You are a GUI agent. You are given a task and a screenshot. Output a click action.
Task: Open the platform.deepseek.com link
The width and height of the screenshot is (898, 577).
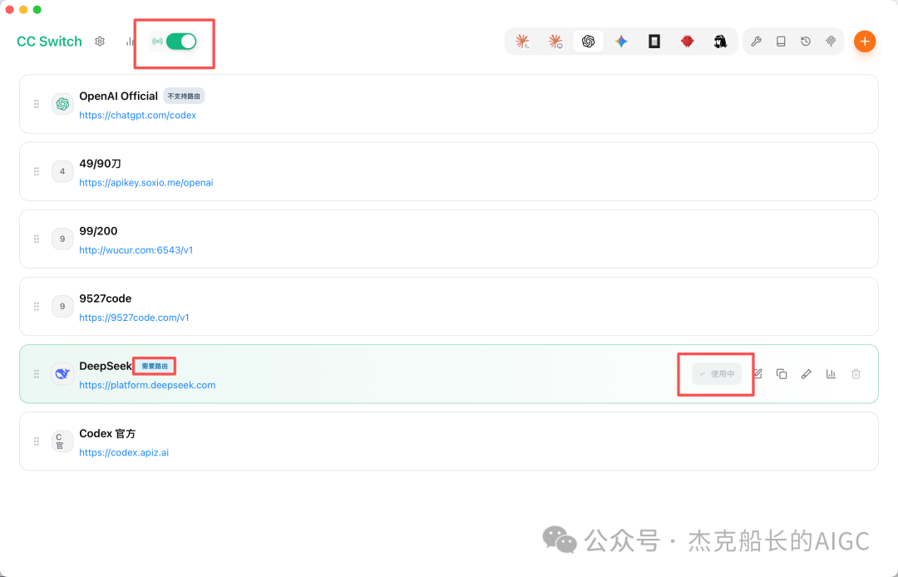147,385
